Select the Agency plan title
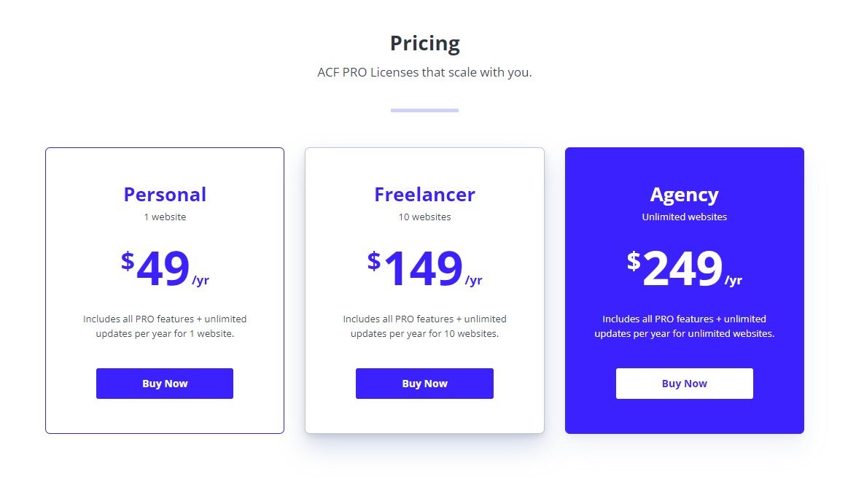 click(x=684, y=195)
